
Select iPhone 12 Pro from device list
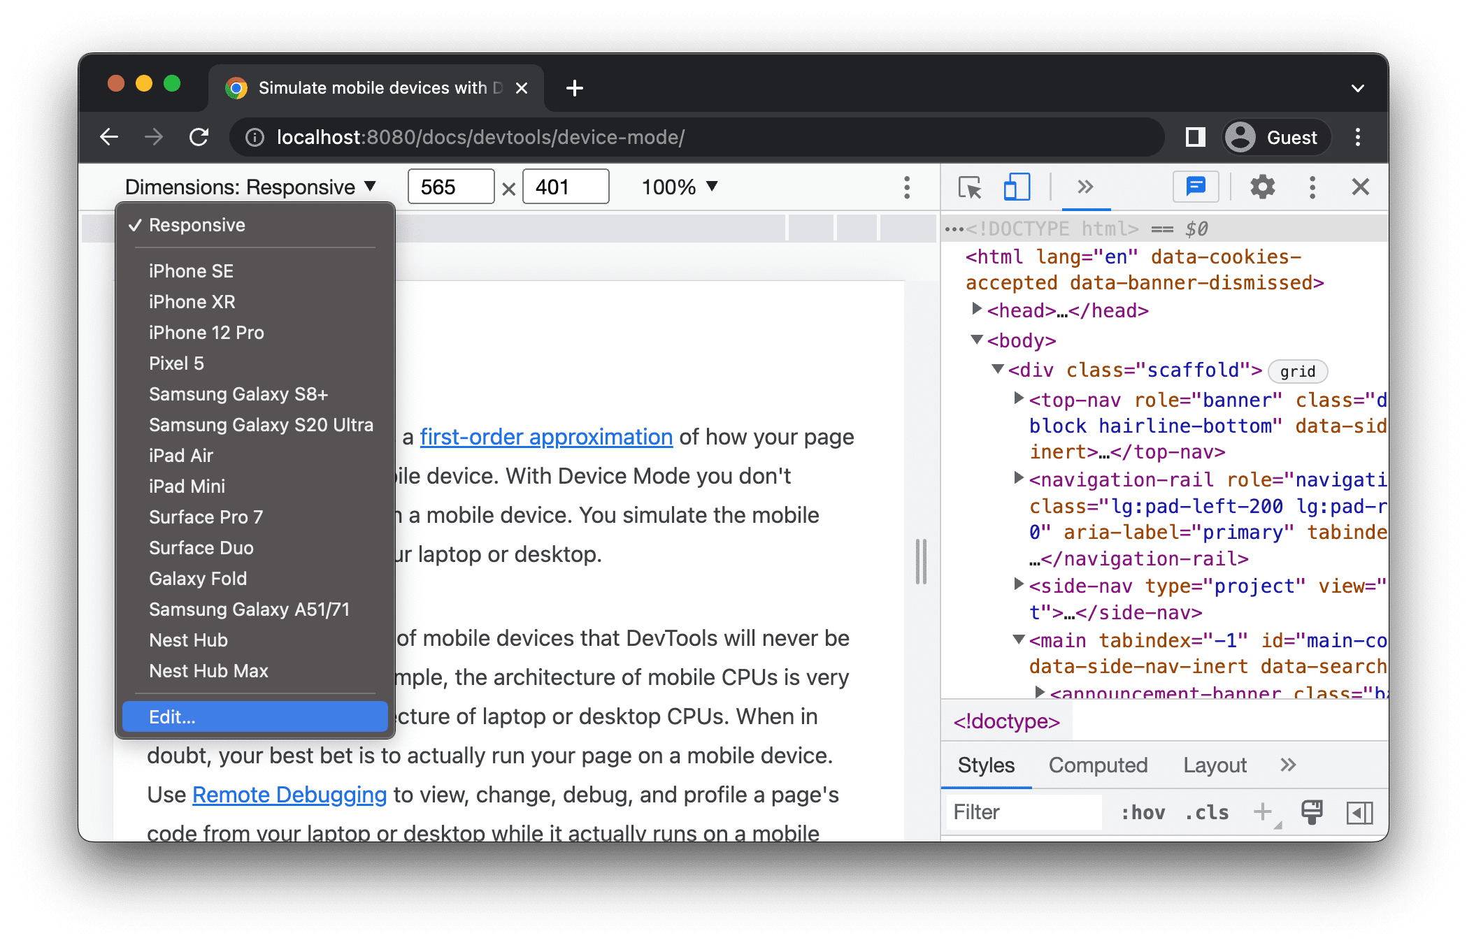pos(208,331)
